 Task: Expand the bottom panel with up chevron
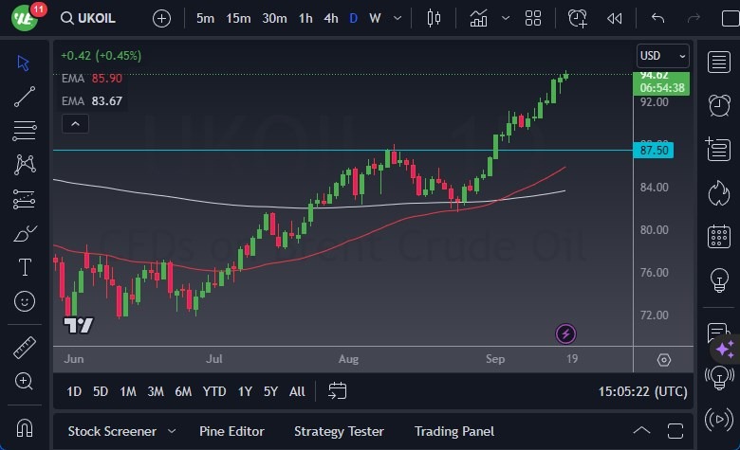[x=641, y=431]
